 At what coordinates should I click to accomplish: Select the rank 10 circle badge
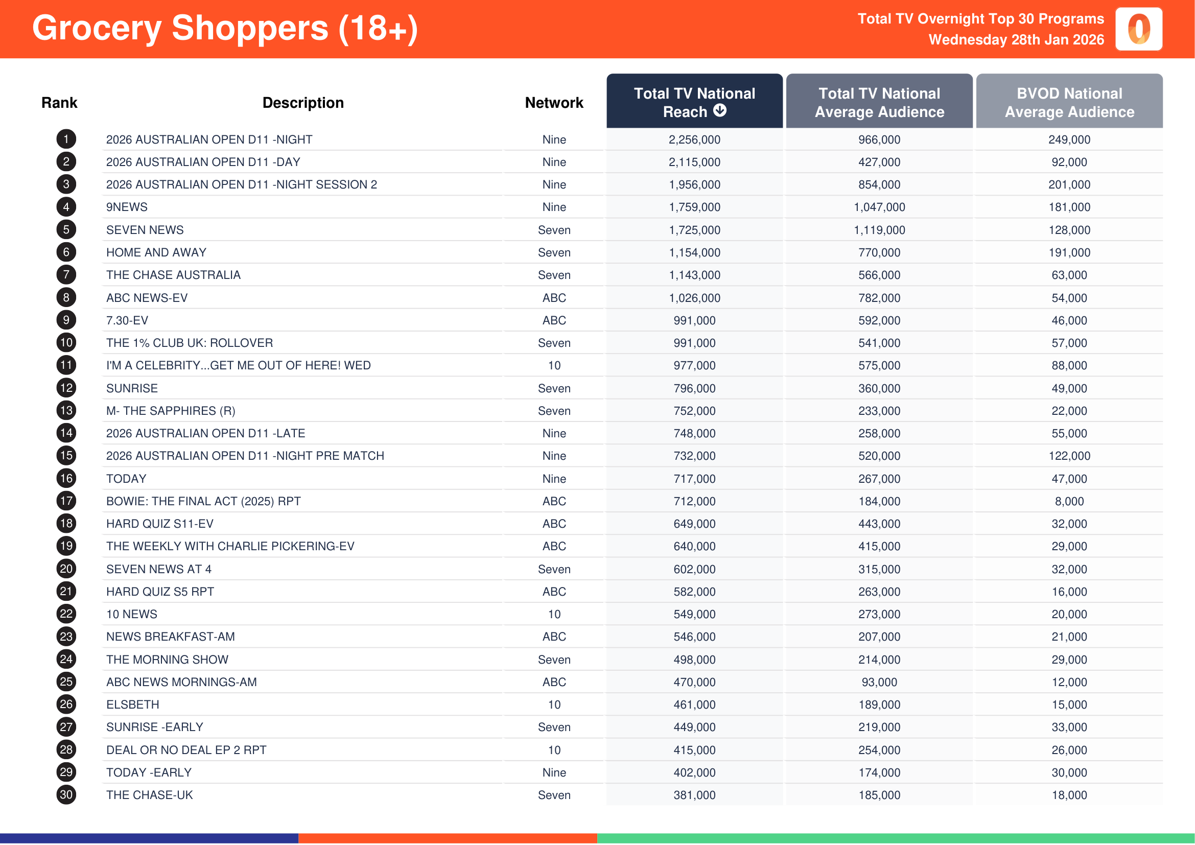(66, 342)
